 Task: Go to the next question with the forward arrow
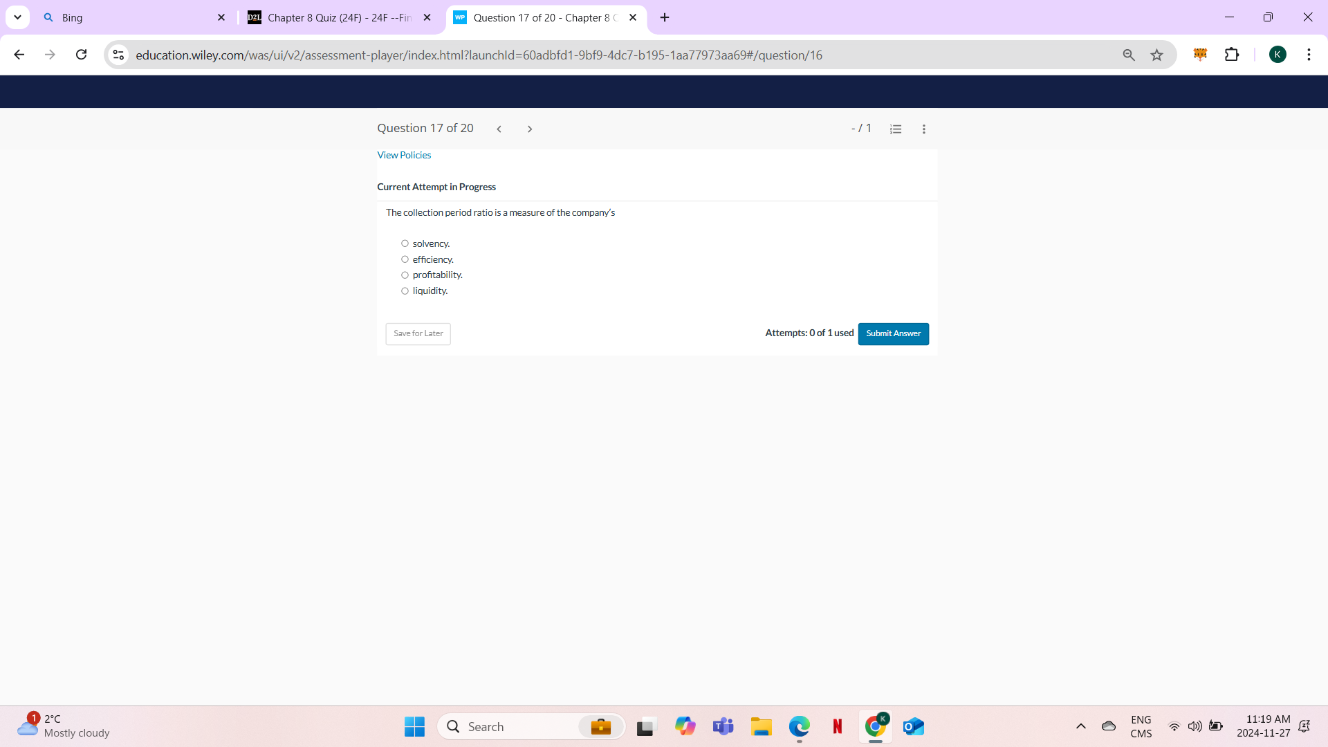point(530,129)
